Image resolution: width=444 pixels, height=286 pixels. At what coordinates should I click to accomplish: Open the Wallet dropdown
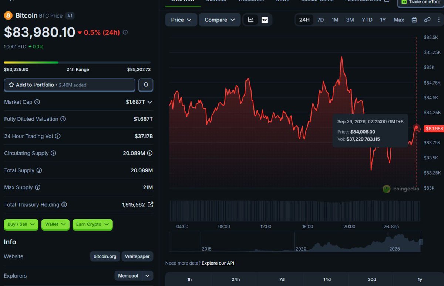pyautogui.click(x=55, y=224)
